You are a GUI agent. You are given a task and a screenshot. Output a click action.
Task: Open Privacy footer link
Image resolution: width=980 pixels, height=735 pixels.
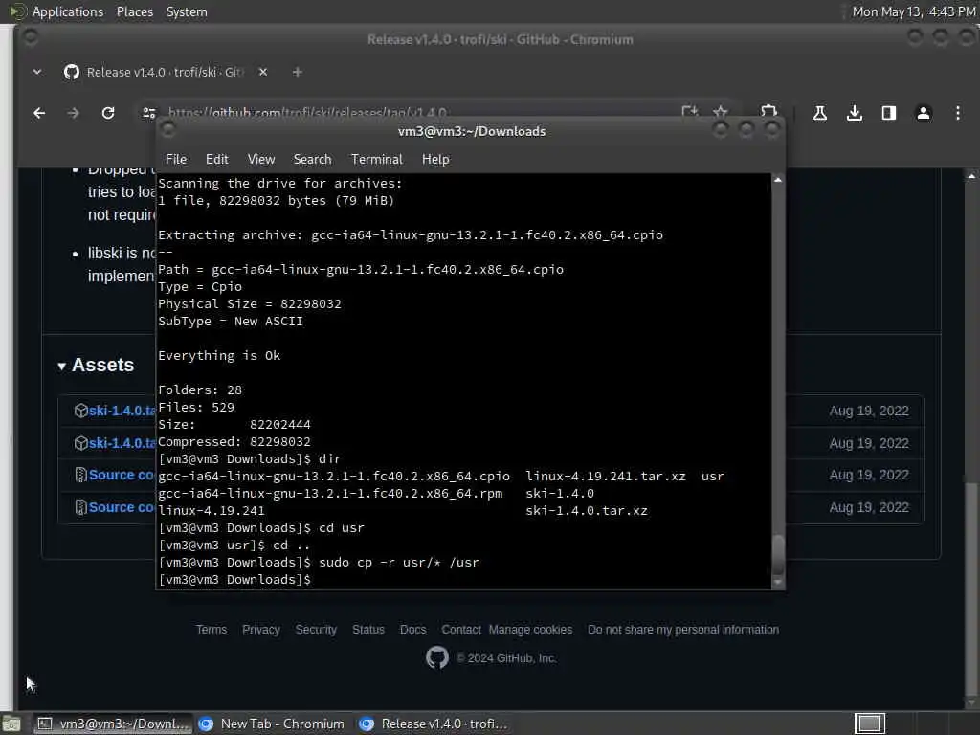click(x=260, y=630)
